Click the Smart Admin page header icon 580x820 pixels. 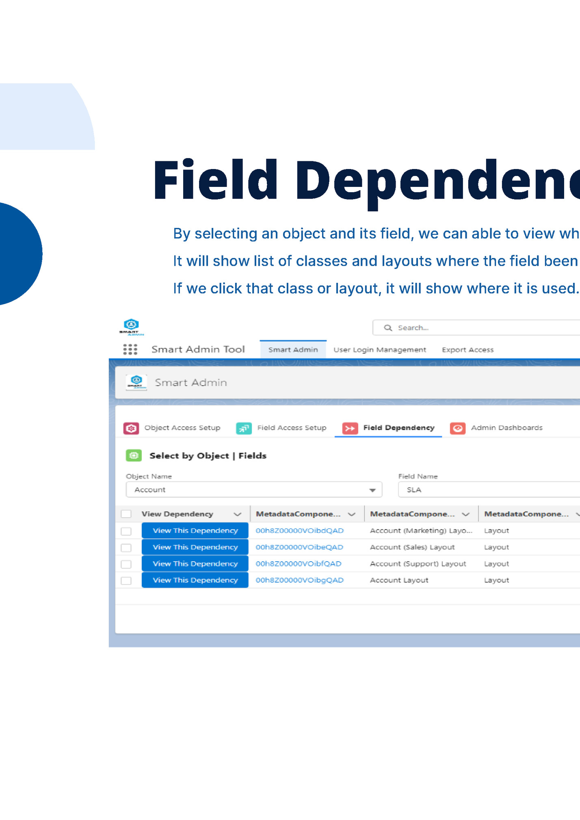pyautogui.click(x=136, y=382)
